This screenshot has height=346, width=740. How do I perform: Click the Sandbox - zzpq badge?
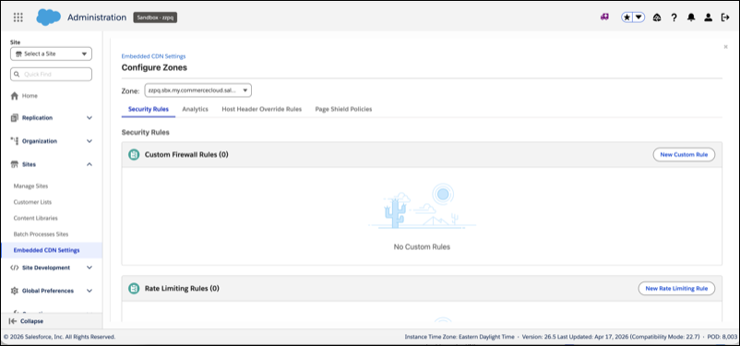(155, 18)
